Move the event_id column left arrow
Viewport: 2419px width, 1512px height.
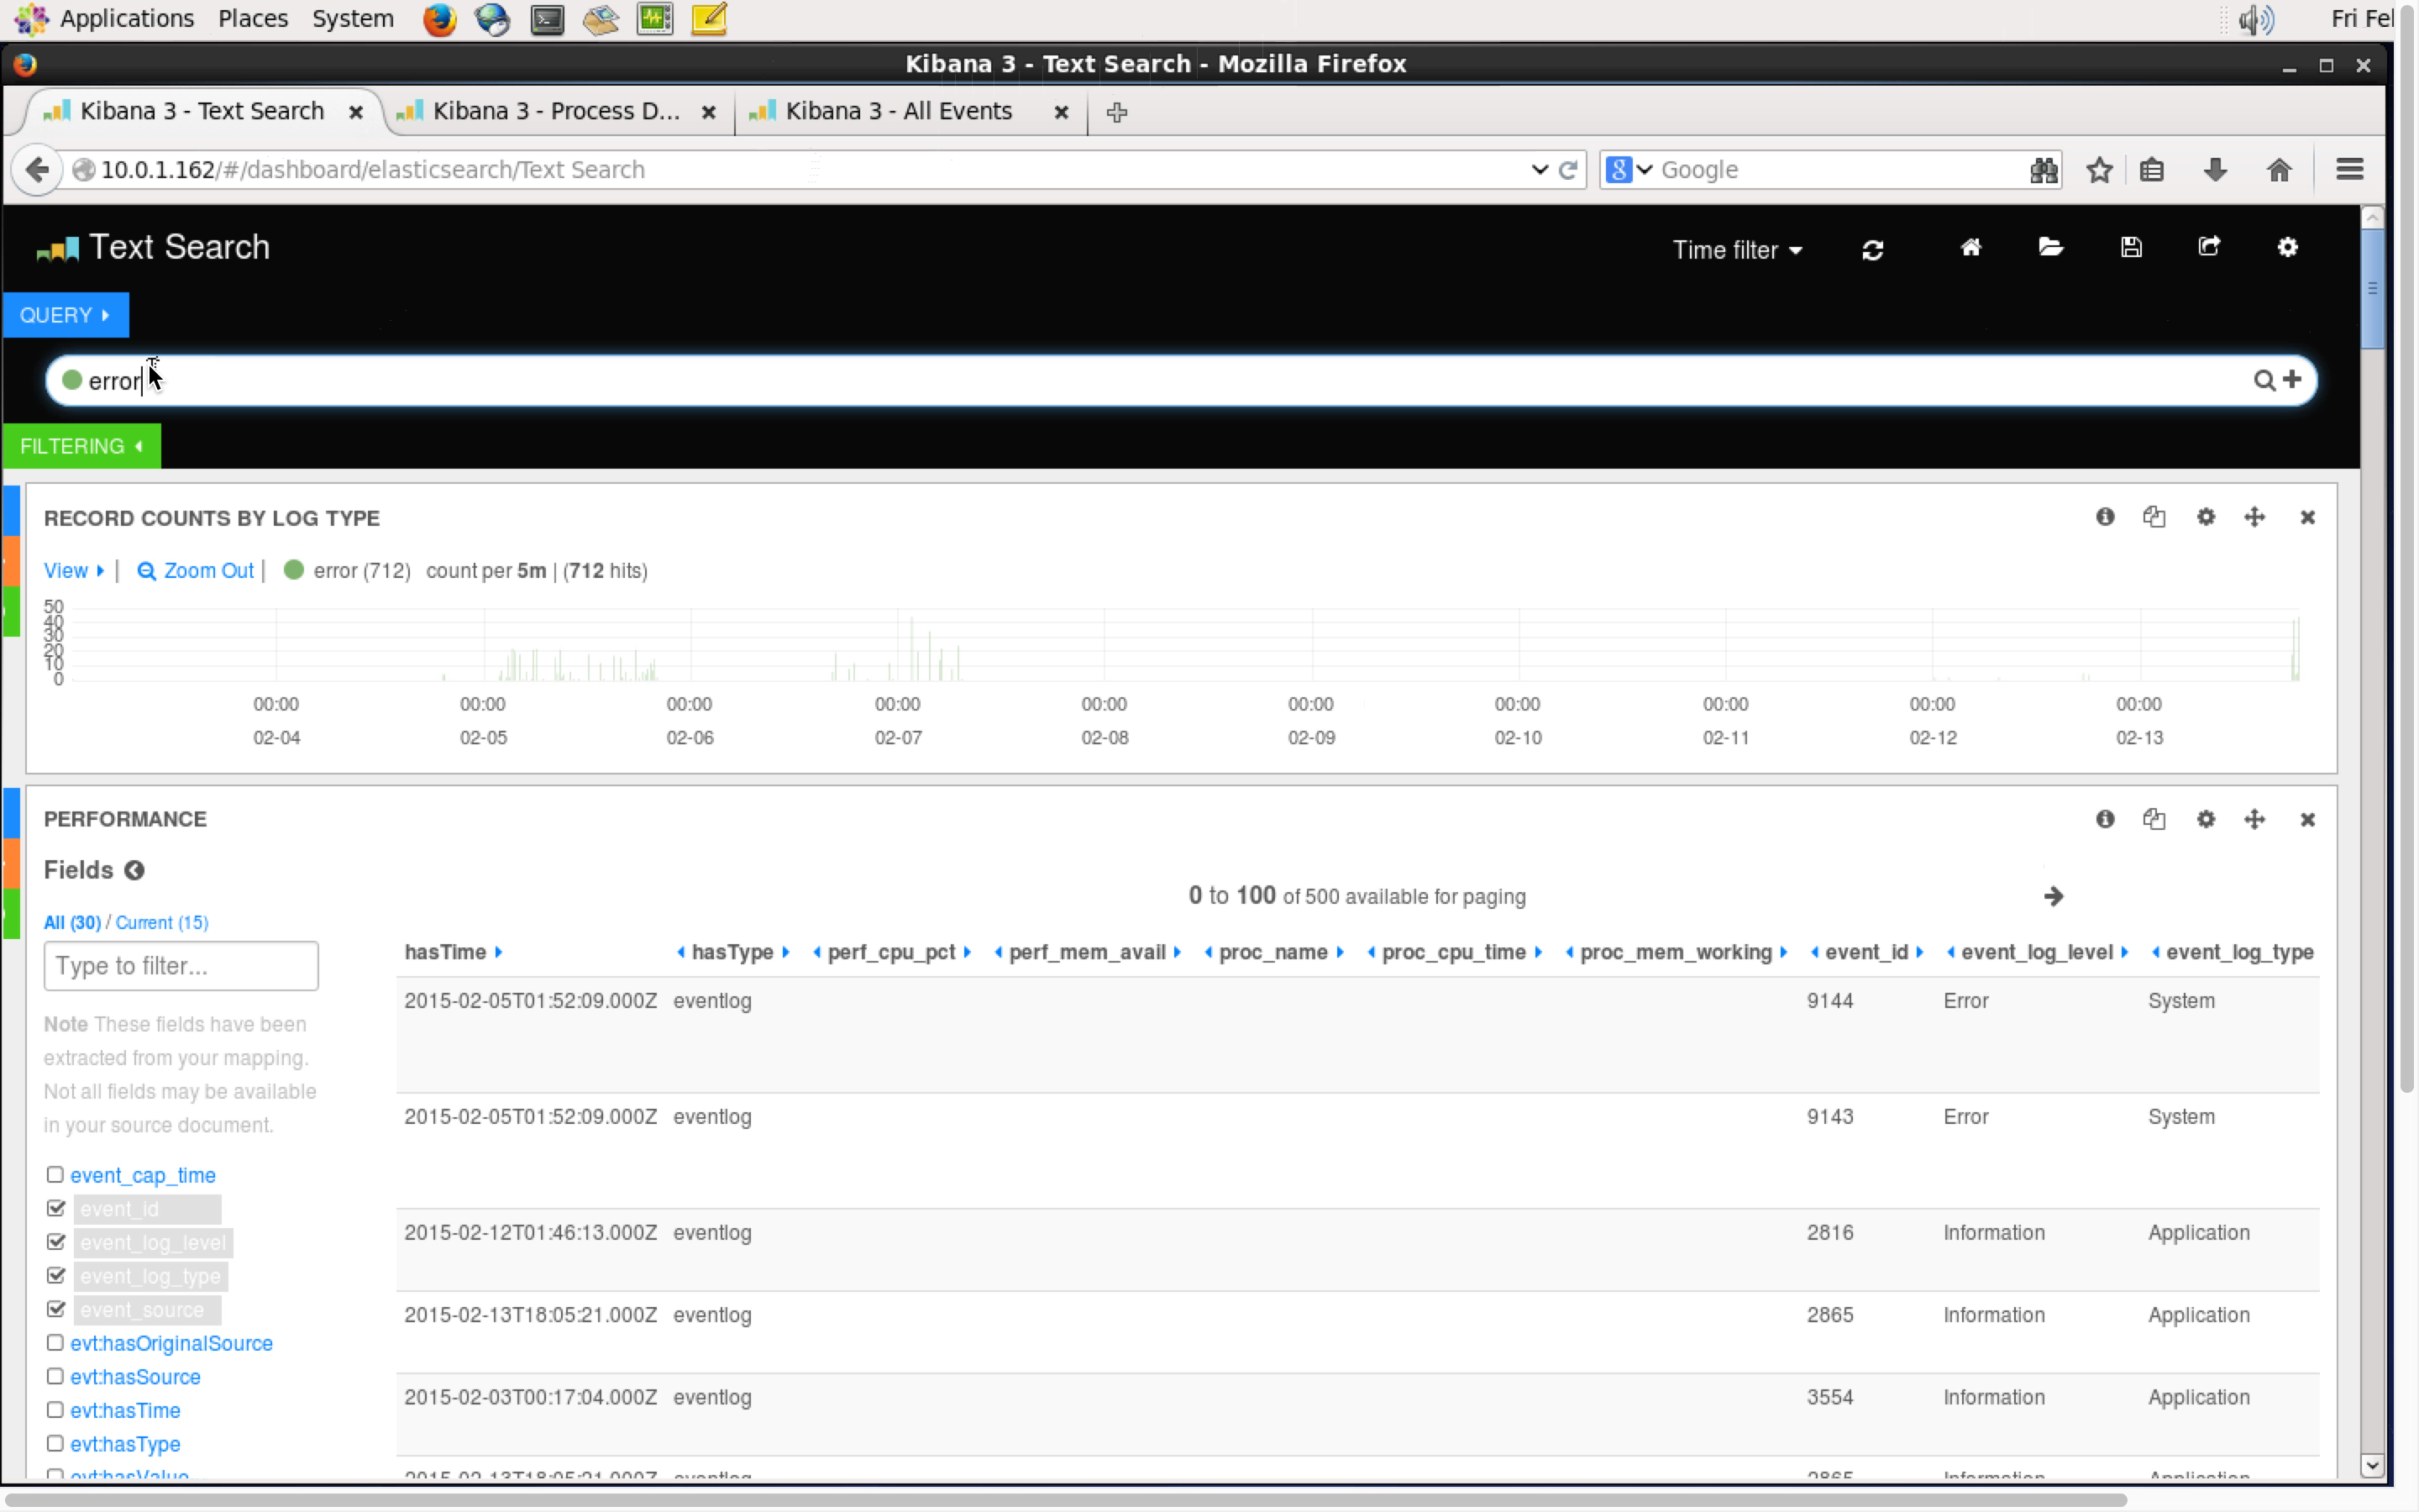point(1814,952)
